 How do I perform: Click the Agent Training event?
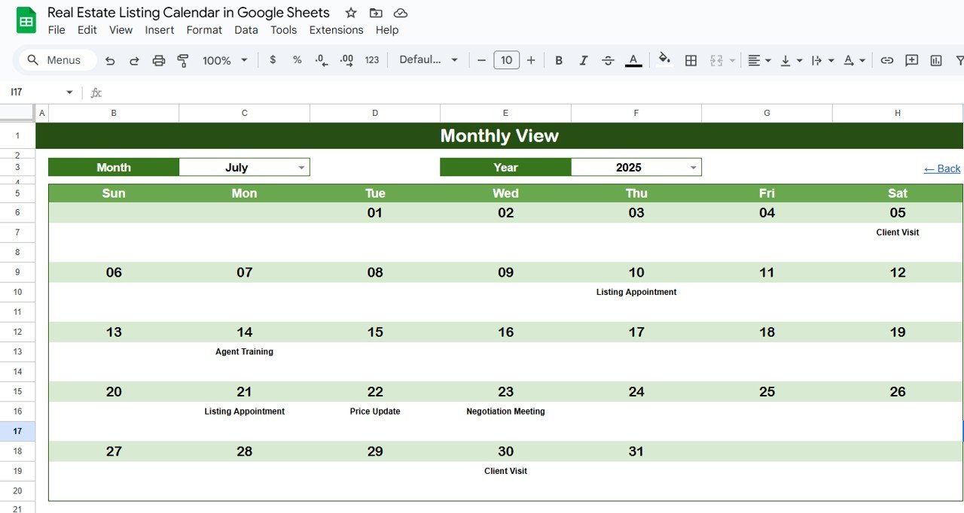coord(244,351)
